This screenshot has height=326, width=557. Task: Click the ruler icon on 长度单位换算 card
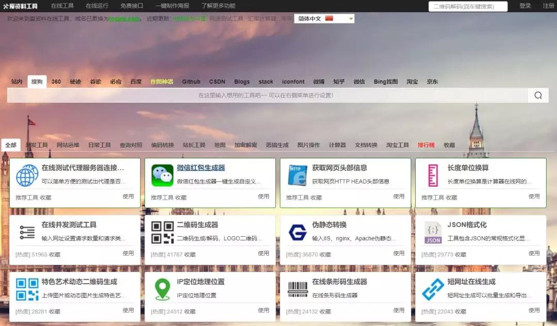[x=432, y=175]
